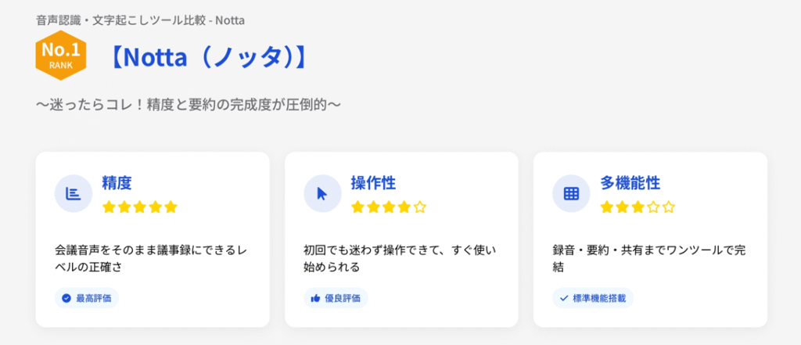Click the 精度 card title
The width and height of the screenshot is (801, 345).
[x=117, y=183]
